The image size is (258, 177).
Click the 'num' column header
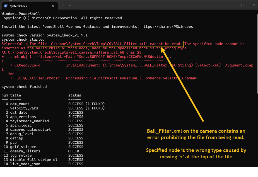point(5,95)
